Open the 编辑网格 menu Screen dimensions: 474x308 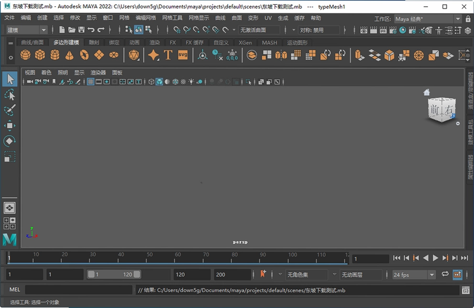point(146,18)
